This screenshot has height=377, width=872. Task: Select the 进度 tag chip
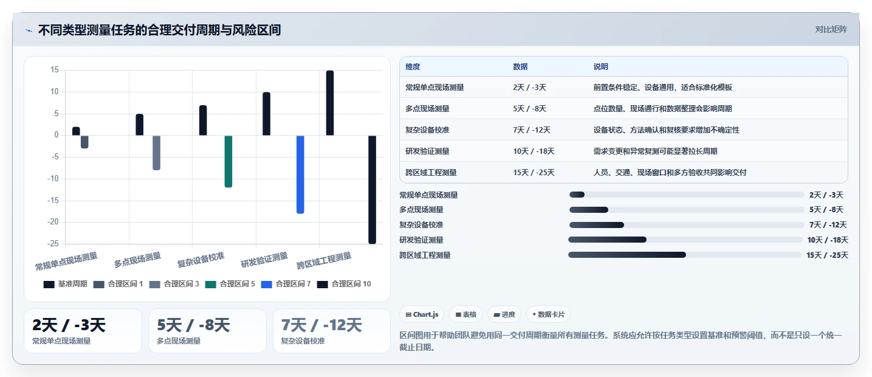(x=504, y=314)
